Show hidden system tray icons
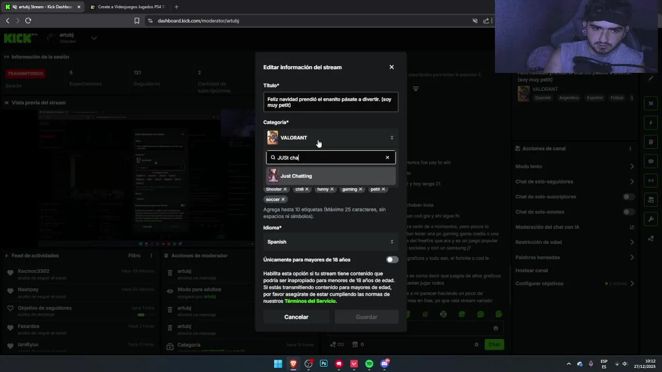 click(569, 364)
